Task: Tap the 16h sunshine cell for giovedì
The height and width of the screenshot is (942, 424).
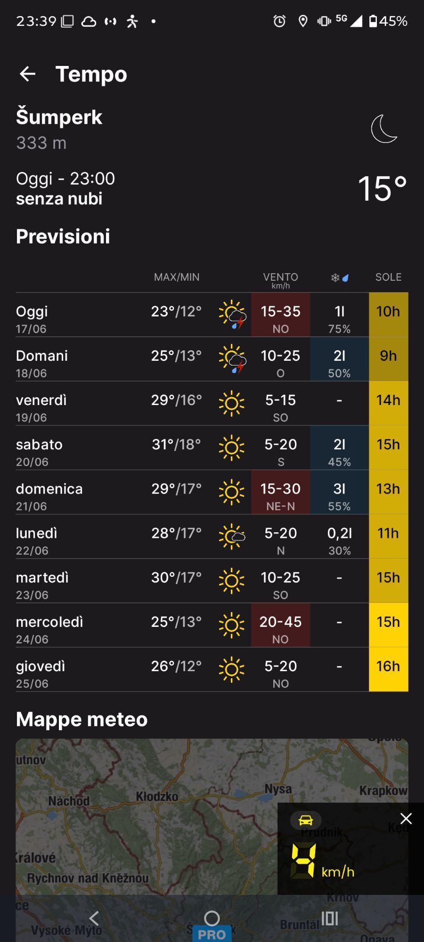Action: point(388,670)
